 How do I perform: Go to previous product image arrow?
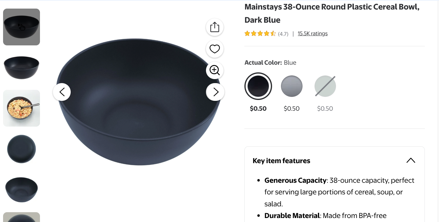pyautogui.click(x=62, y=92)
